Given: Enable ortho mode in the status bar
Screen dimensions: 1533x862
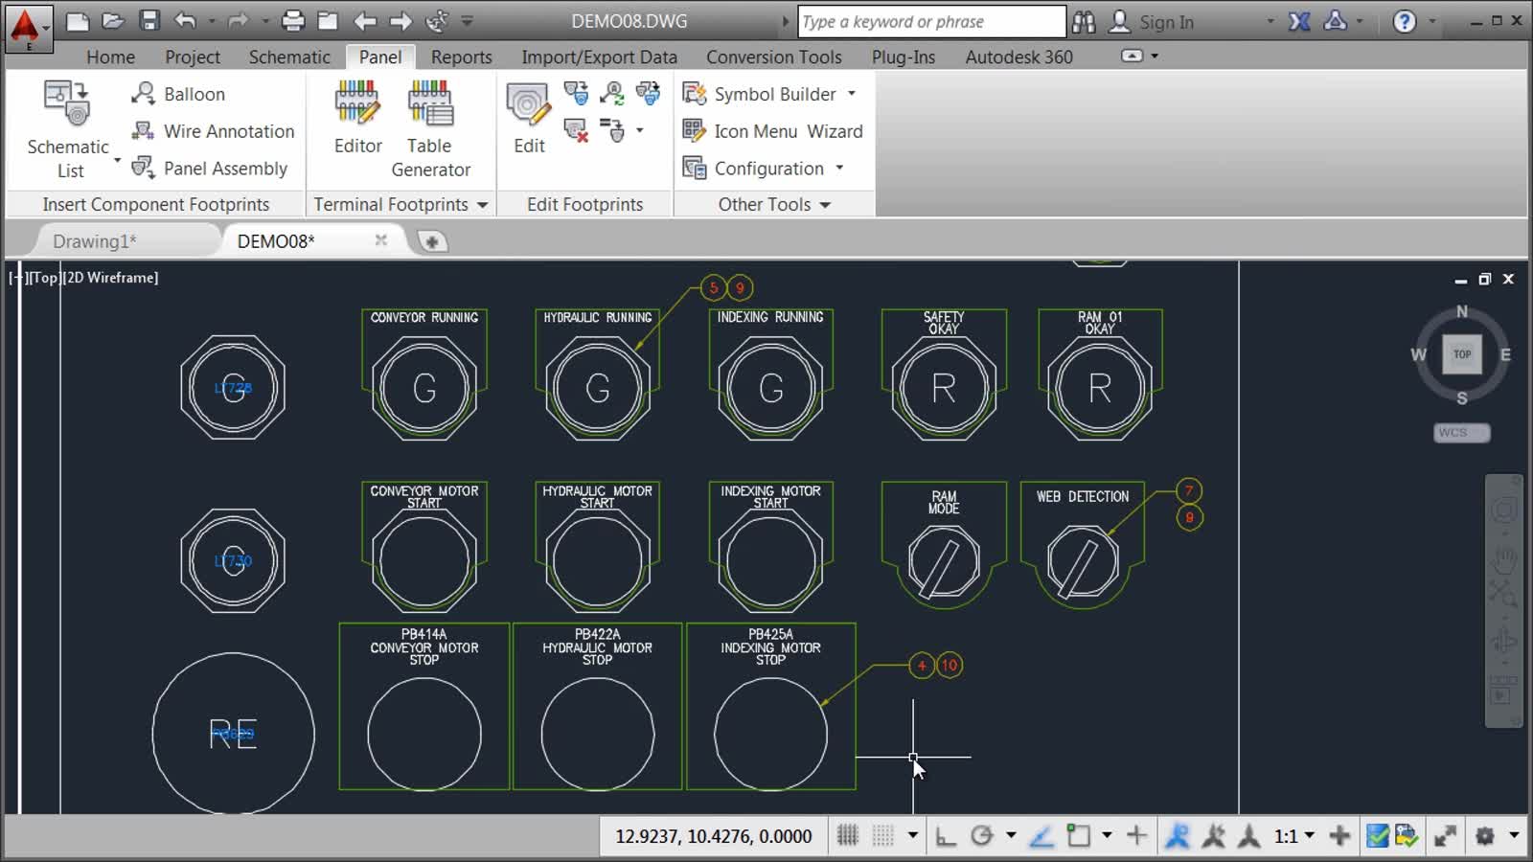Looking at the screenshot, I should 946,835.
